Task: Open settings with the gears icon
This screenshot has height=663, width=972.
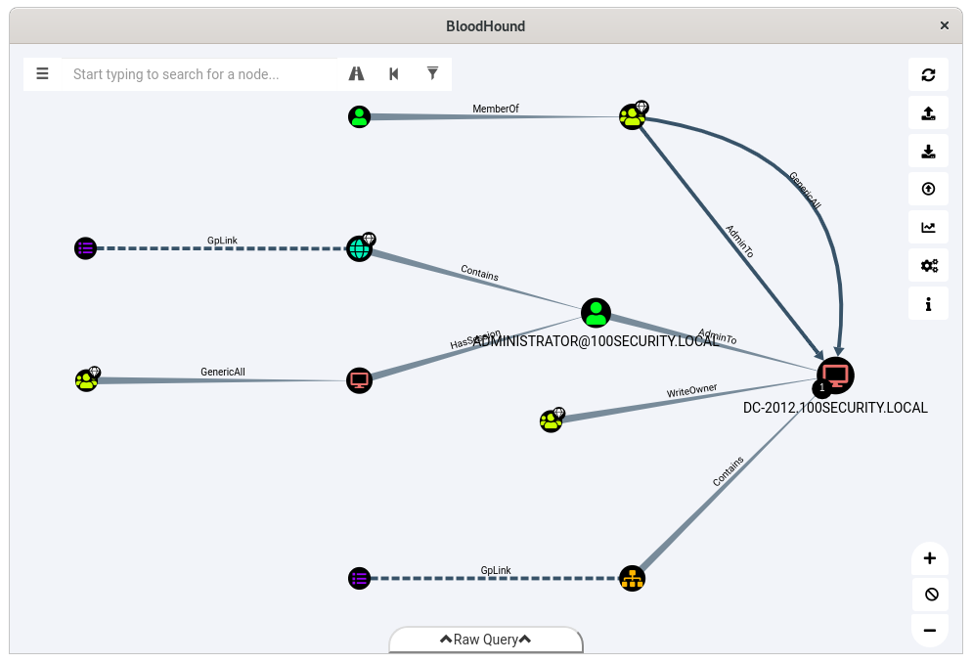Action: [928, 266]
